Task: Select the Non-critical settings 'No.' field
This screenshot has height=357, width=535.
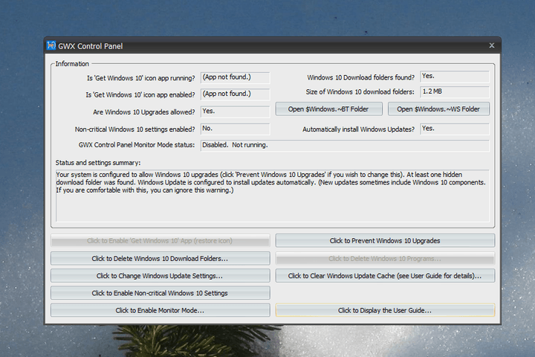Action: (235, 129)
